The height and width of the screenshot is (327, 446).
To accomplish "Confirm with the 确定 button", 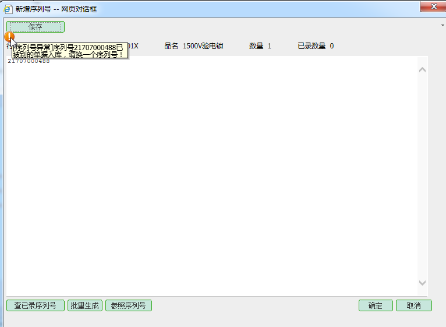I will pos(376,305).
